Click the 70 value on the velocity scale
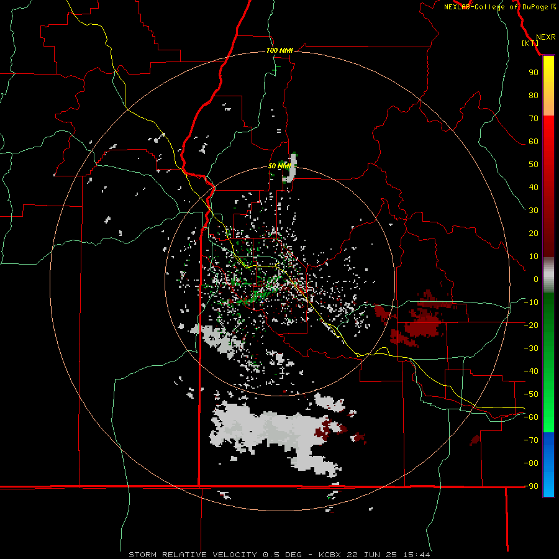Screen dimensions: 559x559 click(534, 119)
